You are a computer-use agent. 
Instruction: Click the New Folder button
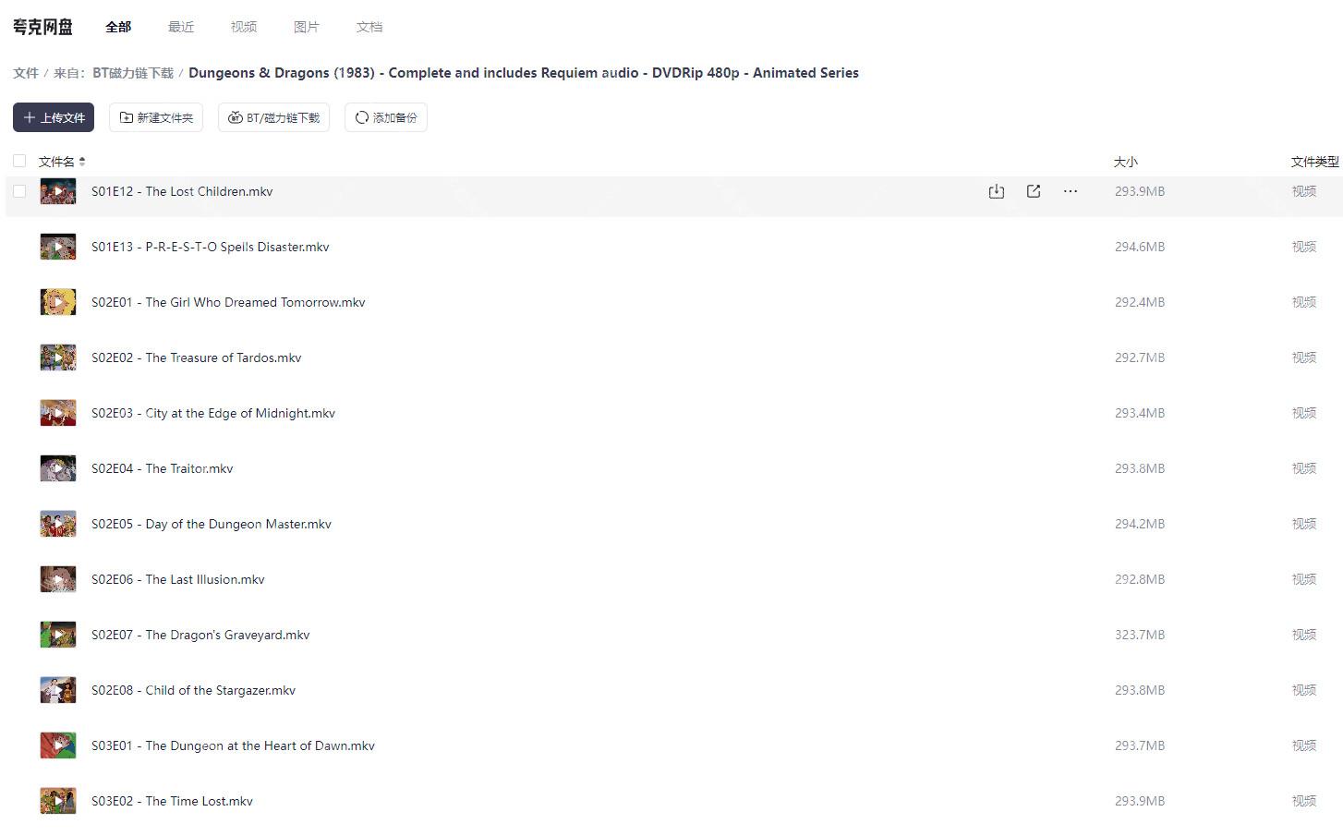coord(156,117)
